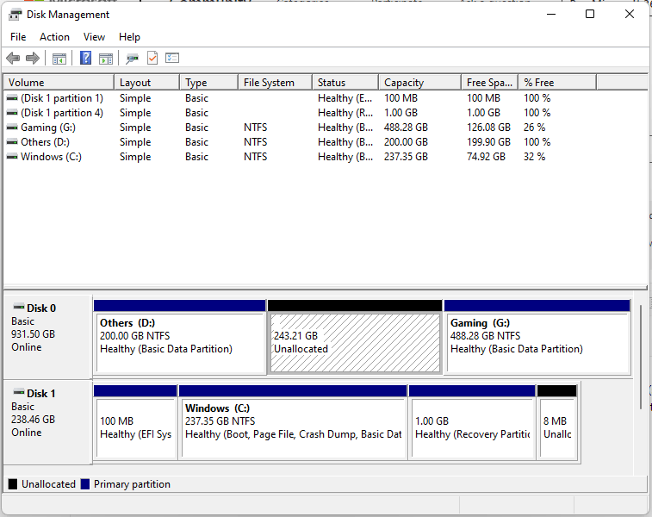Click the drive icon beside Windows (C:)
The height and width of the screenshot is (517, 652).
tap(12, 156)
